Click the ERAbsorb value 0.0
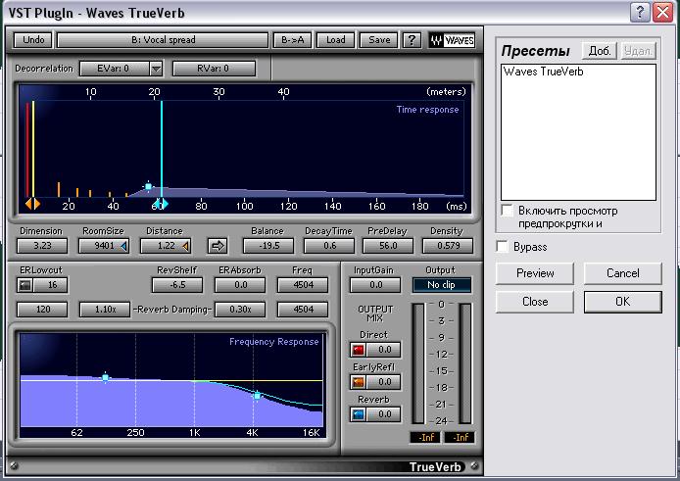This screenshot has height=481, width=680. point(240,285)
